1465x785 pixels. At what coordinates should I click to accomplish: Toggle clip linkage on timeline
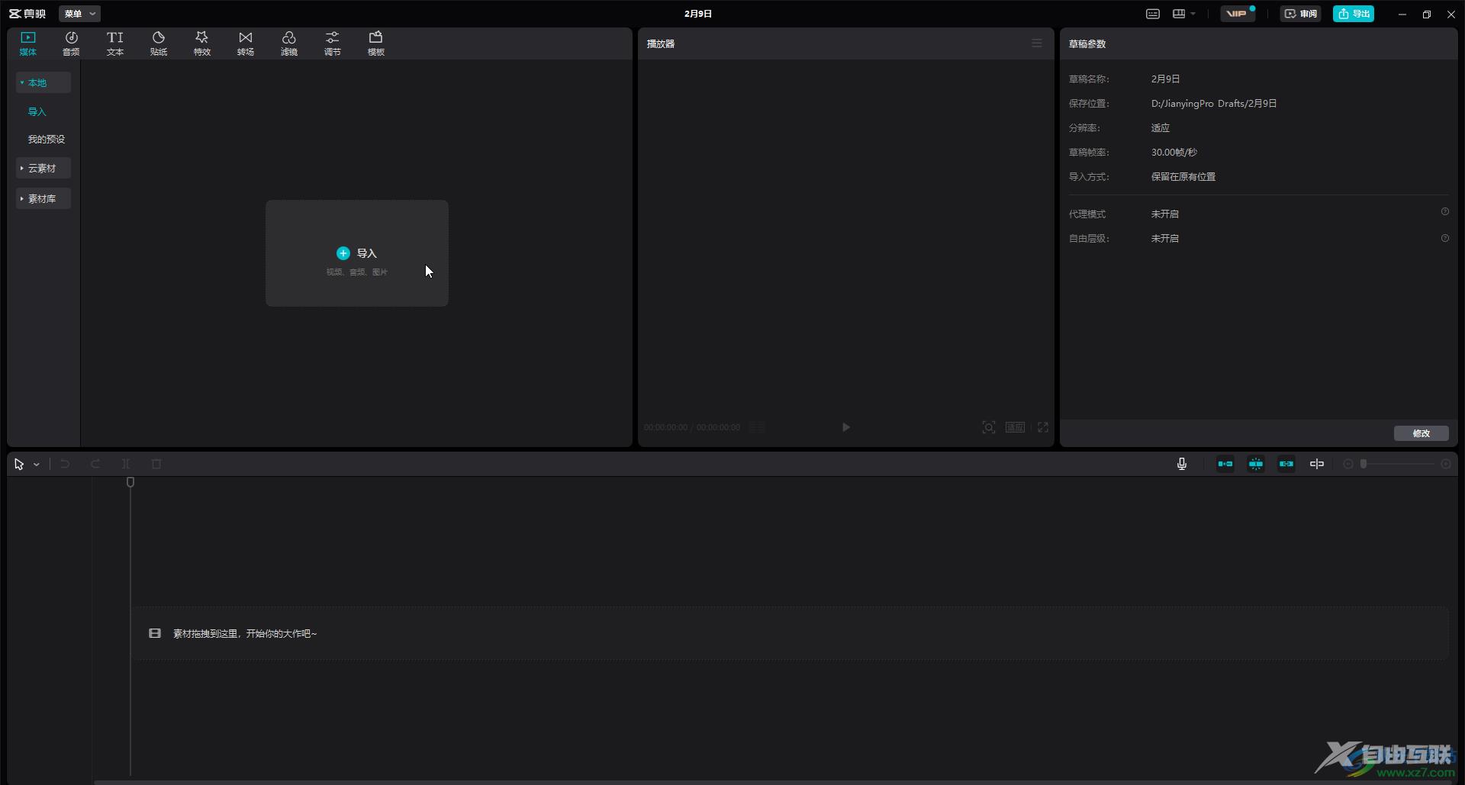tap(1286, 464)
